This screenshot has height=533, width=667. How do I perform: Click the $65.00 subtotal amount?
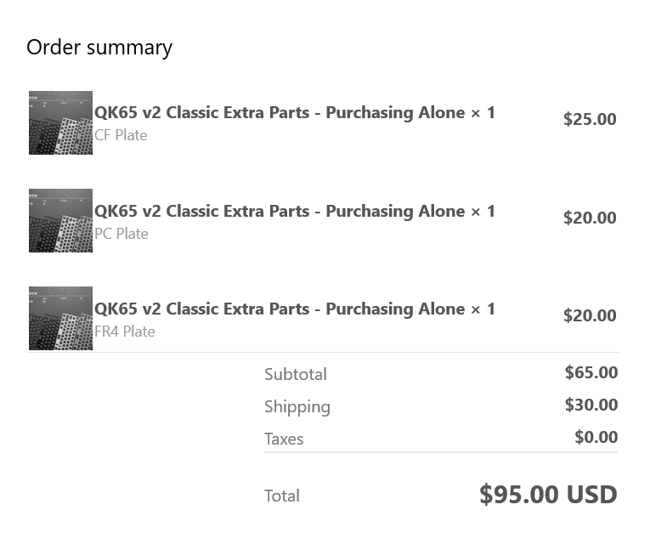[x=591, y=372]
